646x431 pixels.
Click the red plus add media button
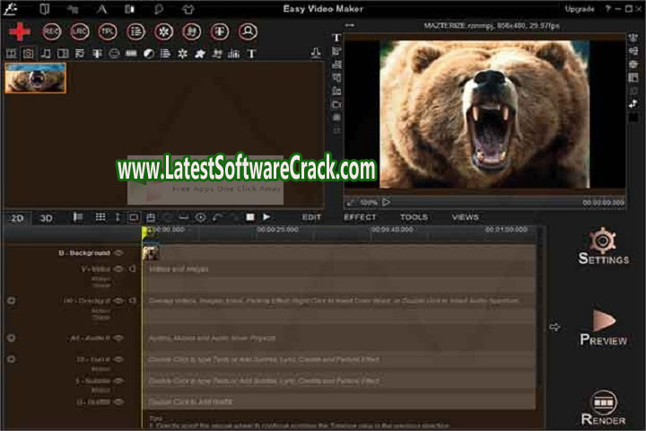coord(19,31)
